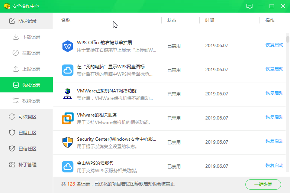Click the WPS Office blue hexagon icon
This screenshot has height=193, width=290.
68,46
